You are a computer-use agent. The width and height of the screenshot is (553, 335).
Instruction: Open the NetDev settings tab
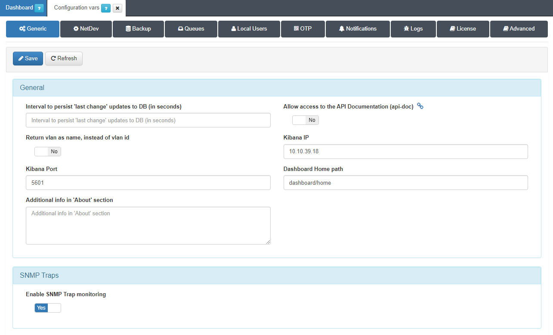point(86,29)
